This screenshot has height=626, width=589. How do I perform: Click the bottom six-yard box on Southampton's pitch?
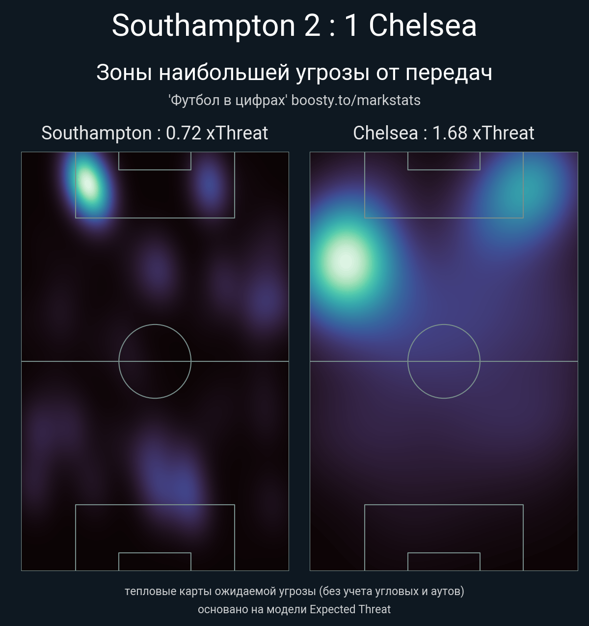pyautogui.click(x=155, y=562)
